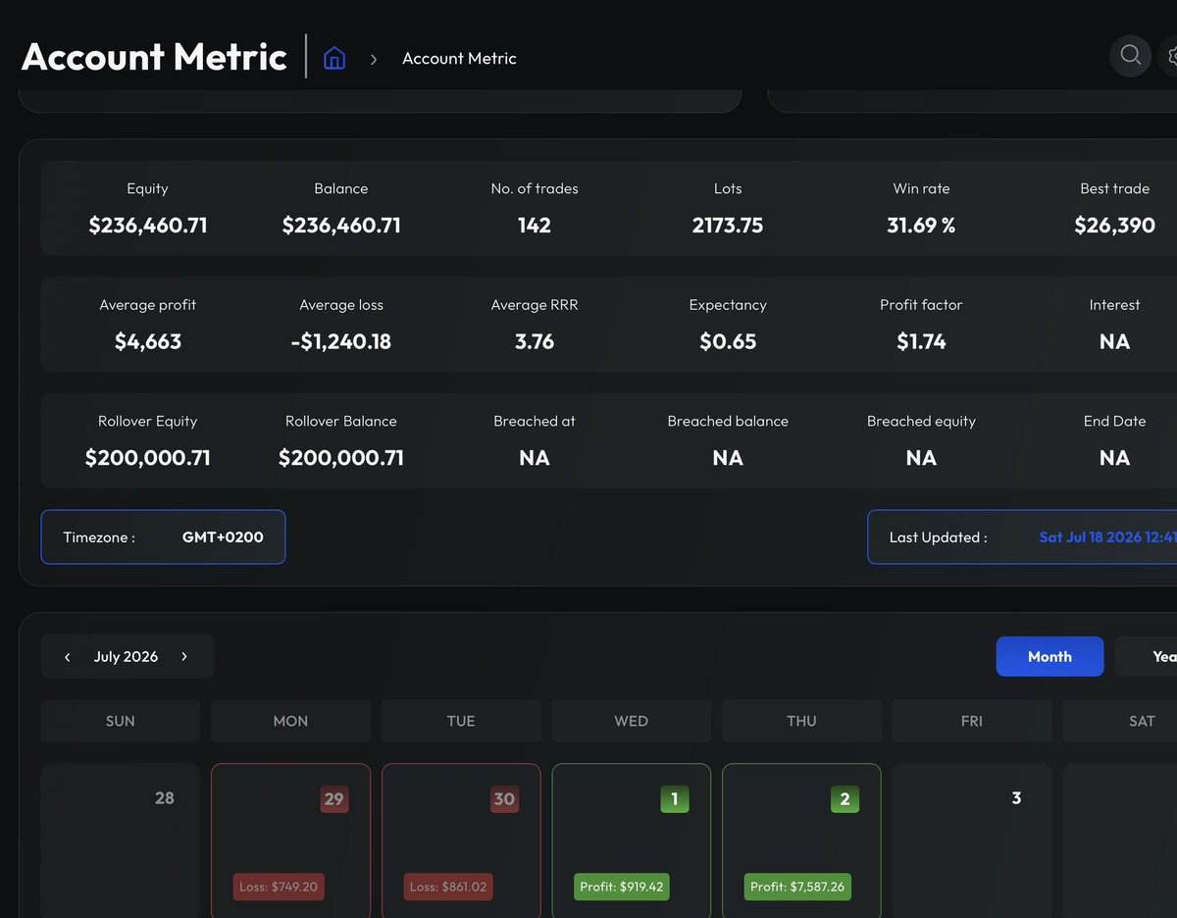
Task: Click the Breached equity label
Action: [x=921, y=421]
